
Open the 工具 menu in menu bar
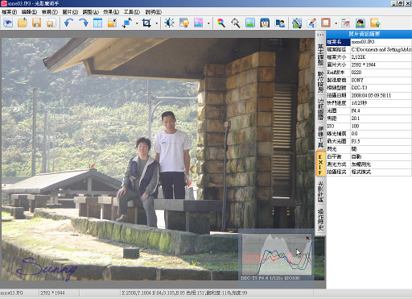pos(132,12)
